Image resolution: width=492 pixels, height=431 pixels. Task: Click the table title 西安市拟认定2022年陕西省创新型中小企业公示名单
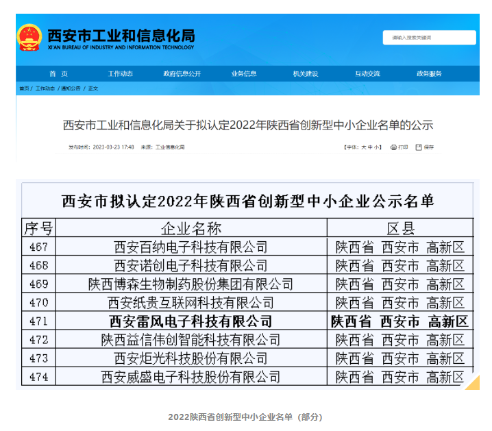click(248, 201)
